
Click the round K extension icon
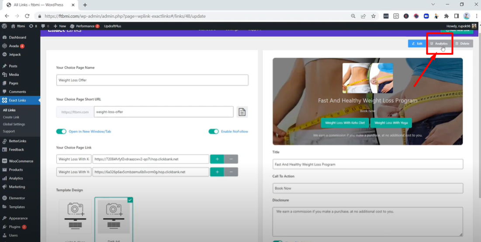tap(406, 16)
